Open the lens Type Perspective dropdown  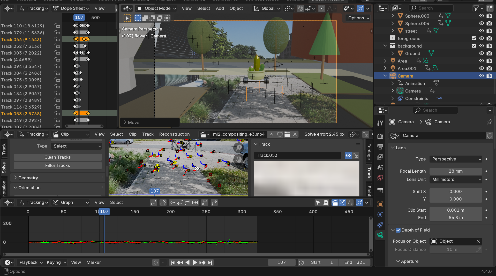[456, 159]
